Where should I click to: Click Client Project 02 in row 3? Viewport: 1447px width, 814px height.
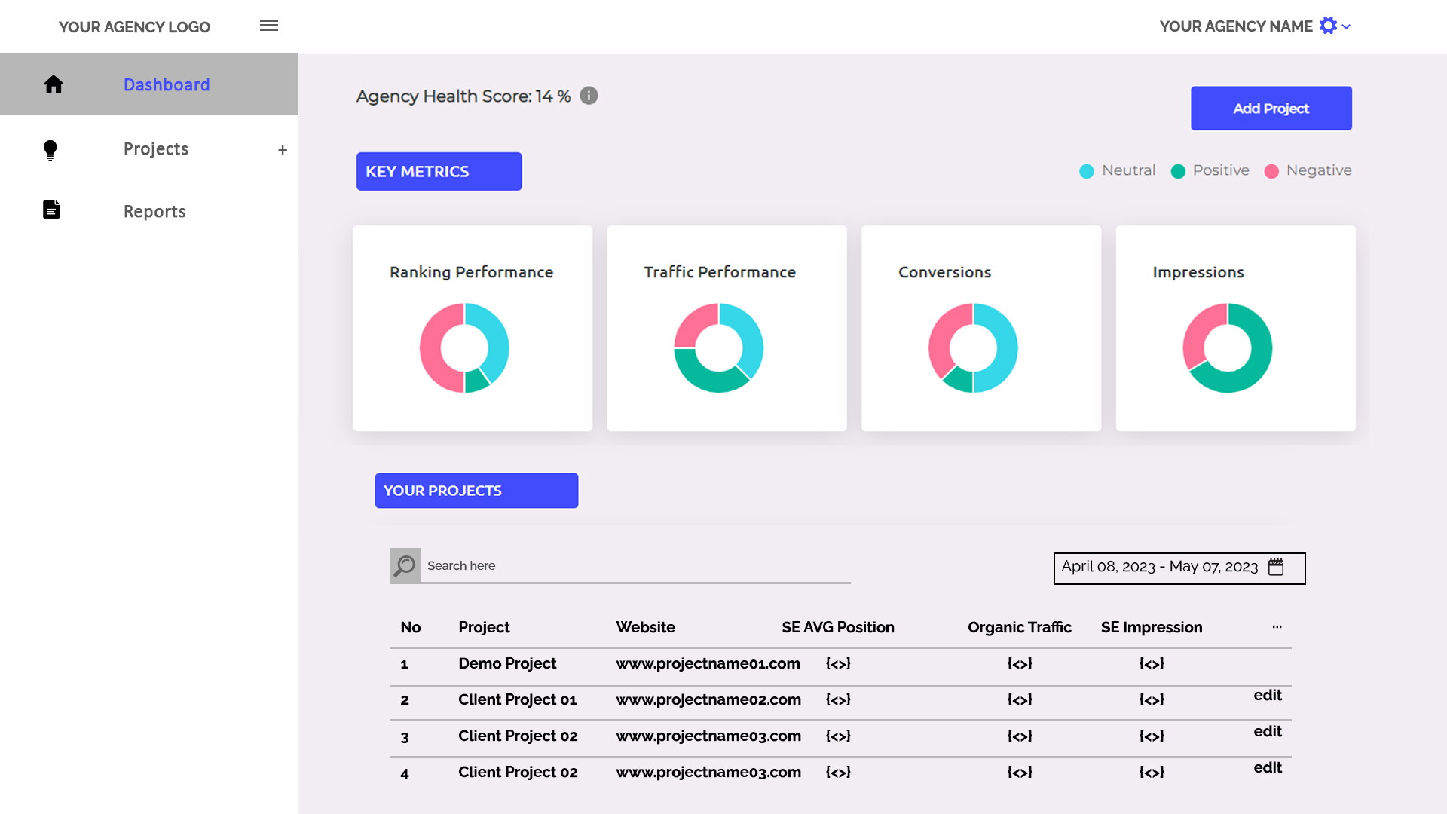(x=518, y=736)
